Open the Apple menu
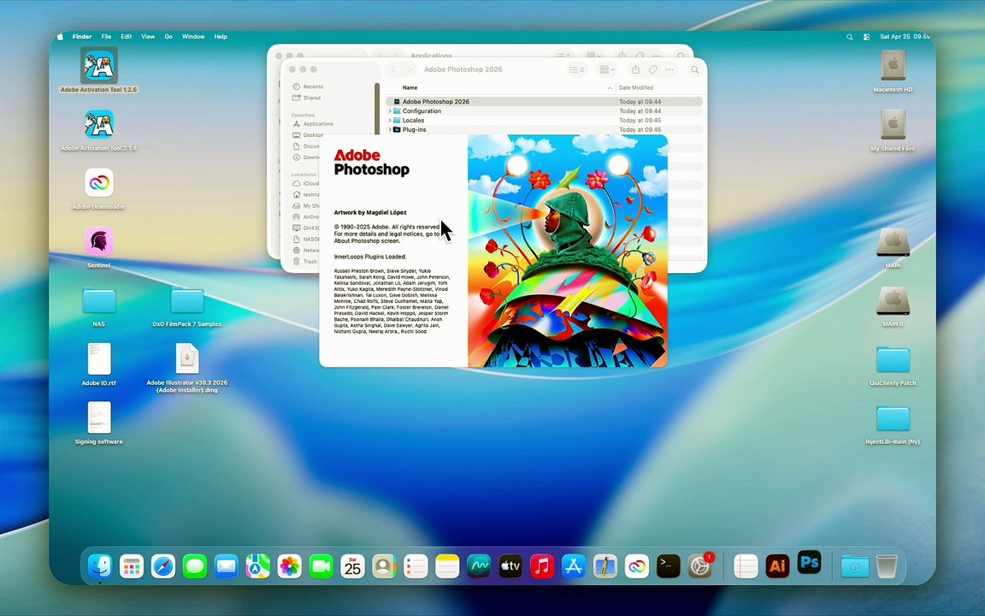 click(61, 37)
